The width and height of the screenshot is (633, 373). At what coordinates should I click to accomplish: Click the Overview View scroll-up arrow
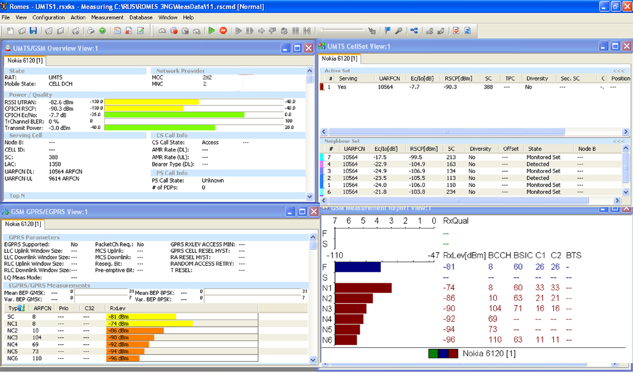coord(310,71)
